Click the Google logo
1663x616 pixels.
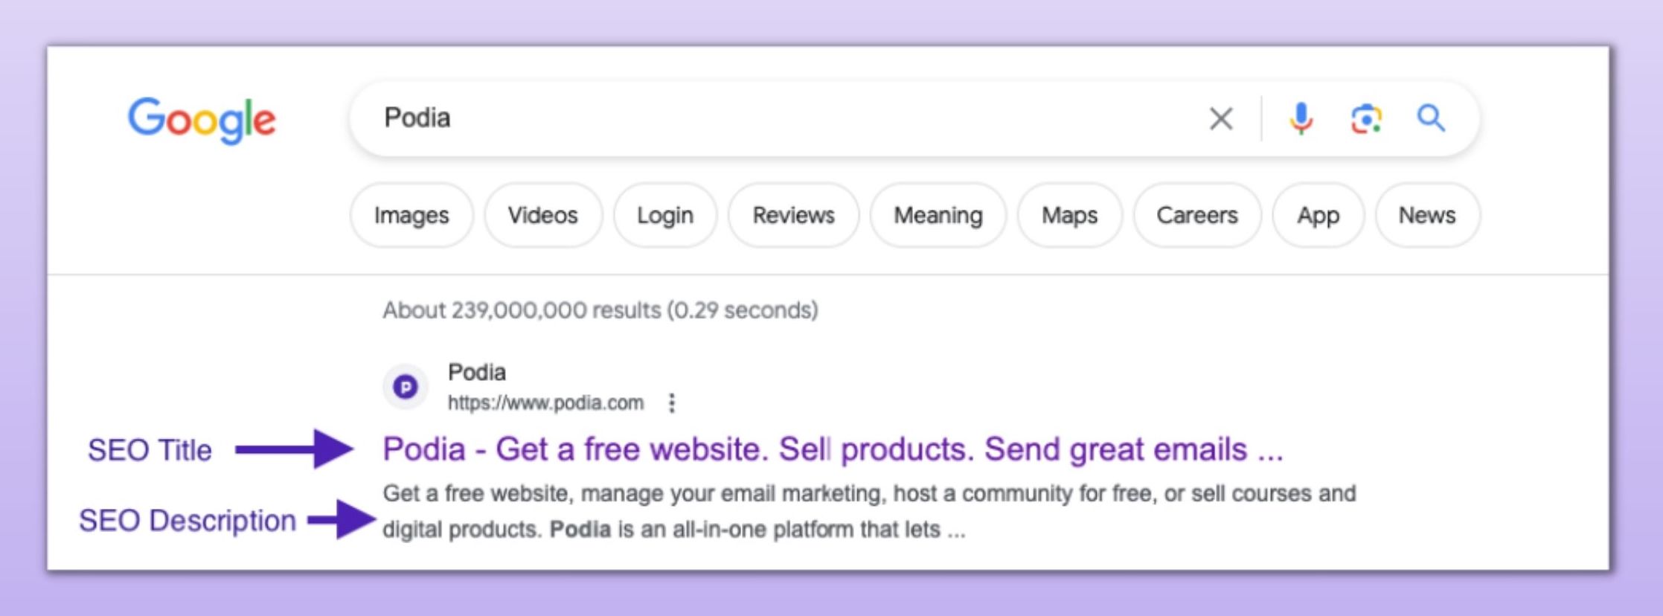point(202,119)
